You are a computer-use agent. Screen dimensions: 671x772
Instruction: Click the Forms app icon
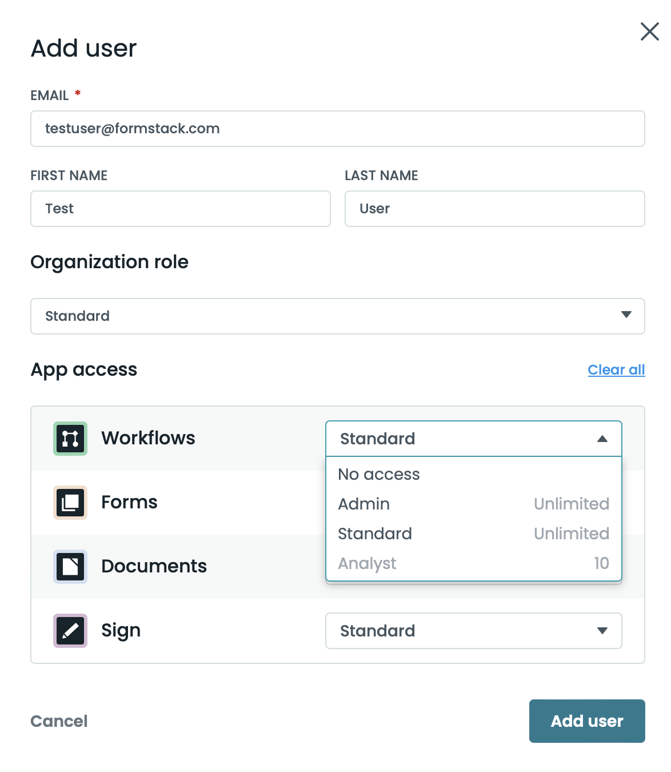click(70, 503)
